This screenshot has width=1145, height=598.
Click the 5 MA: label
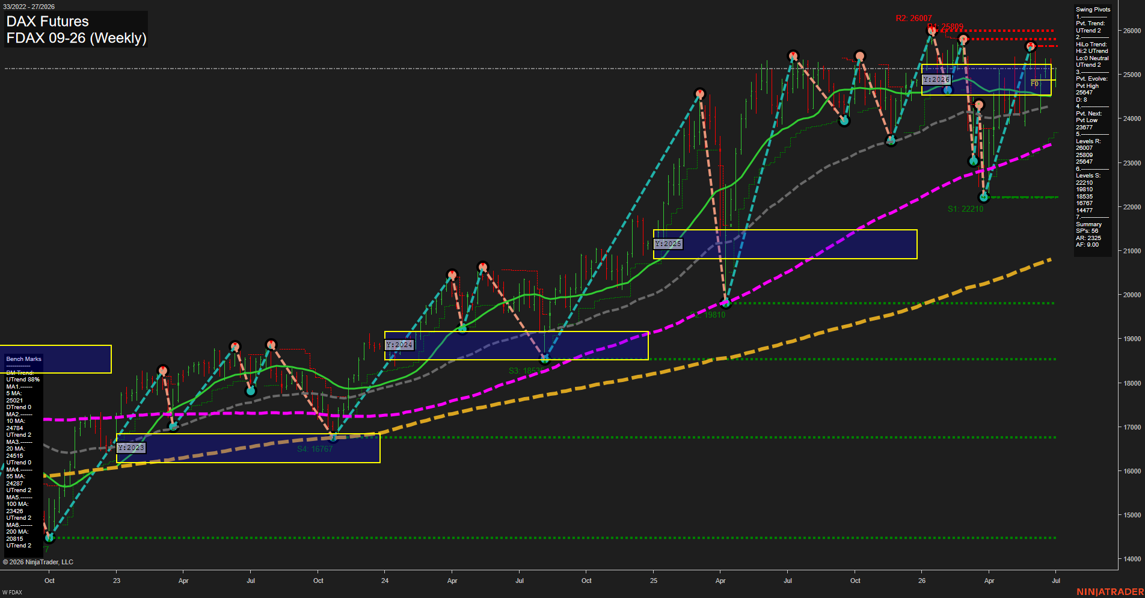pyautogui.click(x=14, y=393)
